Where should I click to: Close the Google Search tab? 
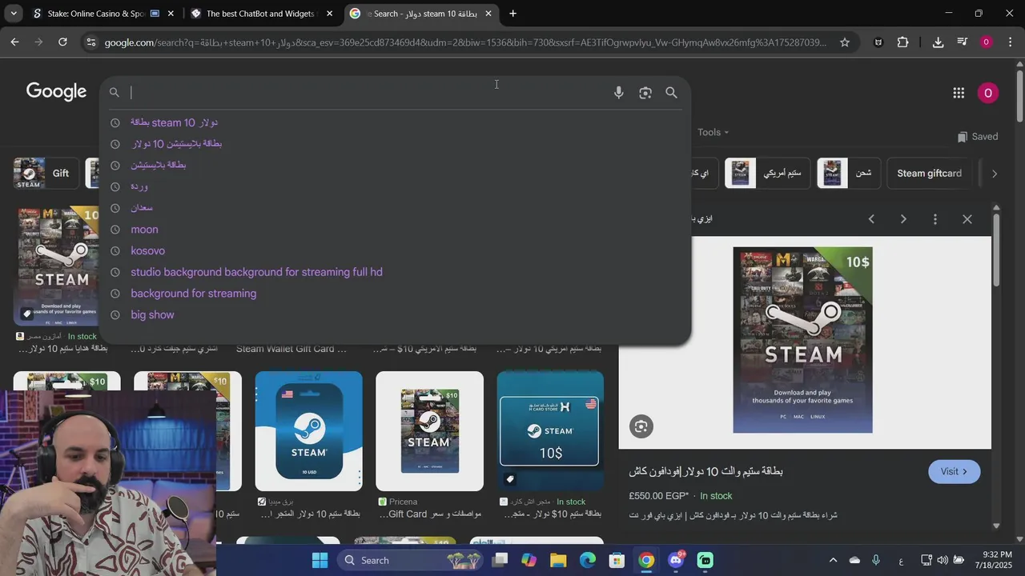488,14
